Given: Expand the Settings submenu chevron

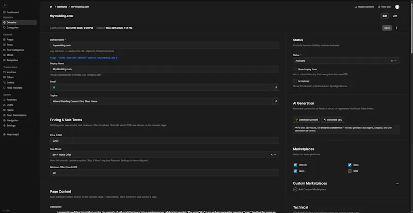Looking at the screenshot, I should point(34,126).
